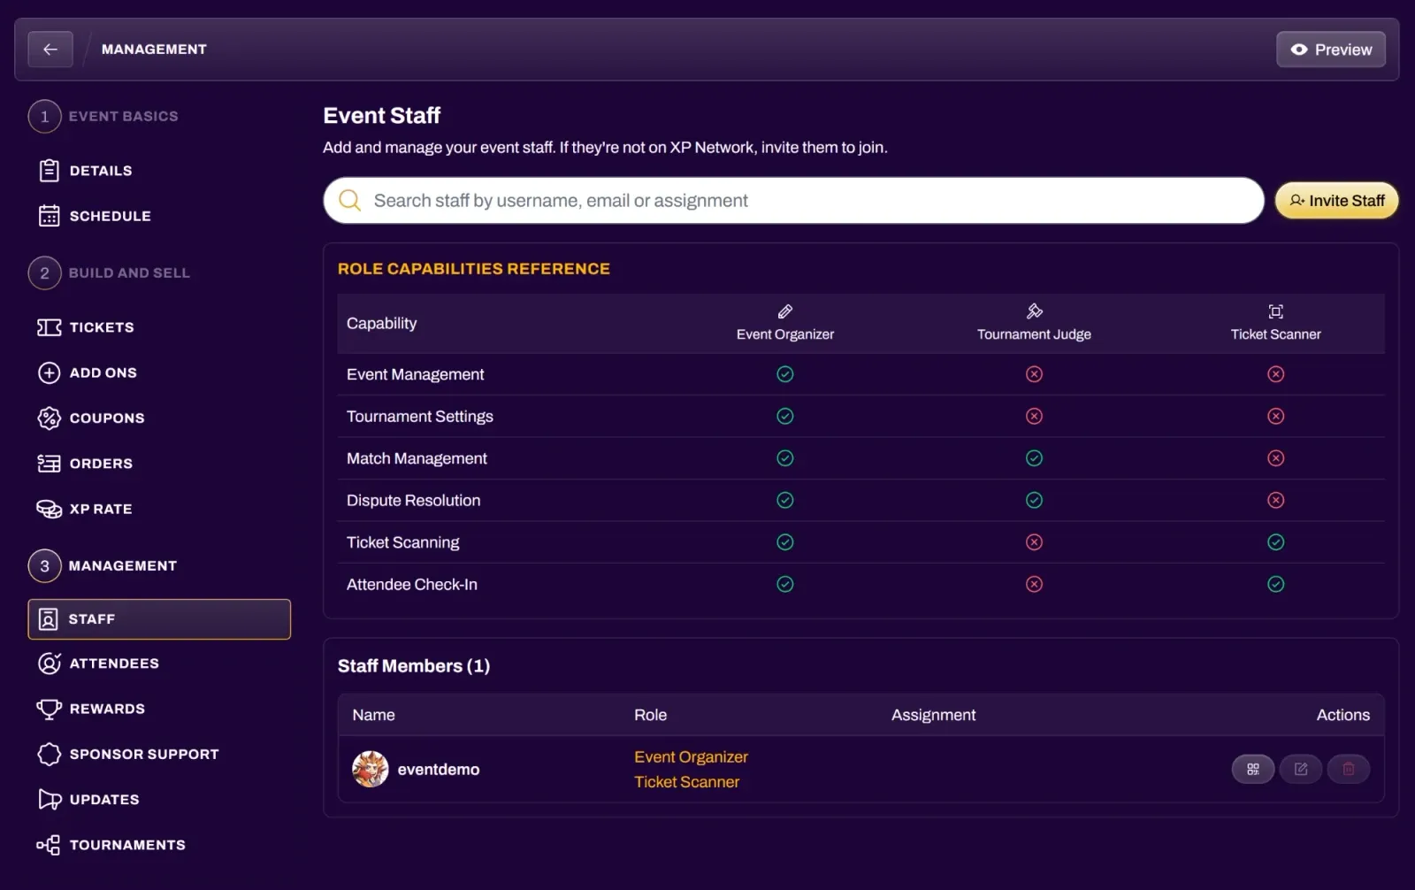Click the Event Organizer role of eventdemo
The image size is (1415, 890).
click(691, 757)
